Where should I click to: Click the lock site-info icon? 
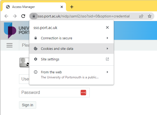[x=34, y=16]
